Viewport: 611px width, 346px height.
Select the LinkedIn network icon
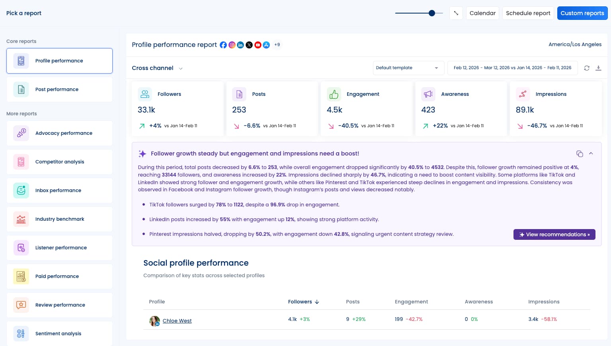pyautogui.click(x=240, y=45)
